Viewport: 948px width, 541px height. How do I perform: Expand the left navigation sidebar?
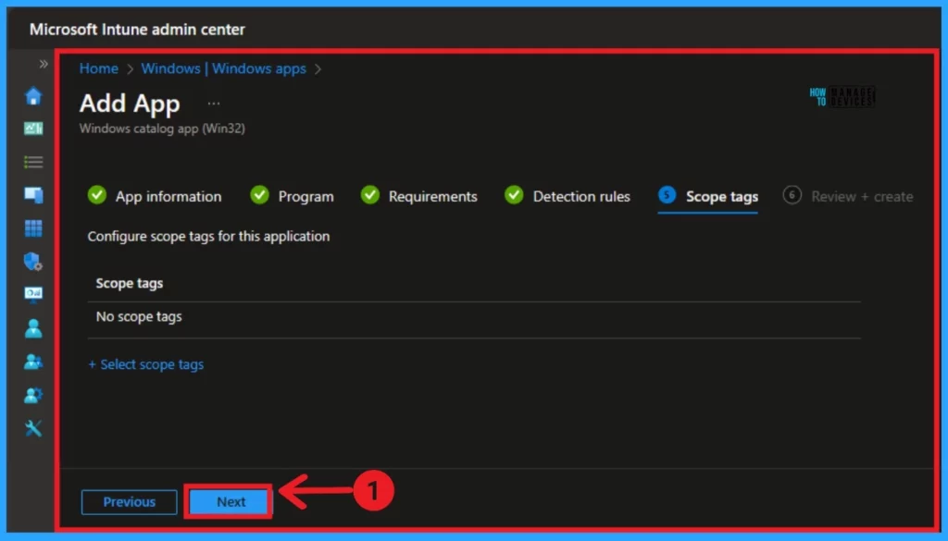click(44, 64)
